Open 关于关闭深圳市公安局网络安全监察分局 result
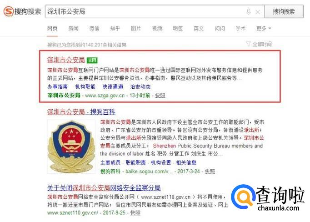This screenshot has width=310, height=222. click(x=104, y=187)
